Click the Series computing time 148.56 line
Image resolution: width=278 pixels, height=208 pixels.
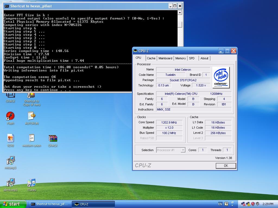[36, 51]
